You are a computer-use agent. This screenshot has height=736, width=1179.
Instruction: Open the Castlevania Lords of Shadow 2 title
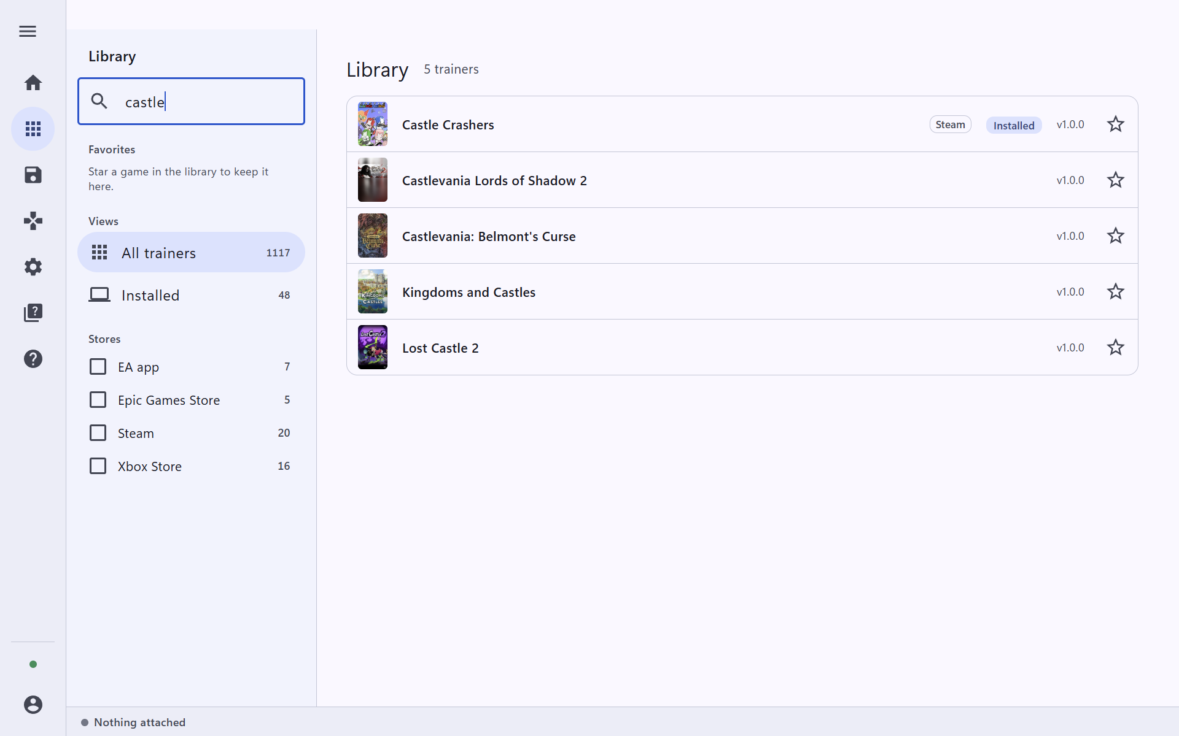click(x=494, y=181)
